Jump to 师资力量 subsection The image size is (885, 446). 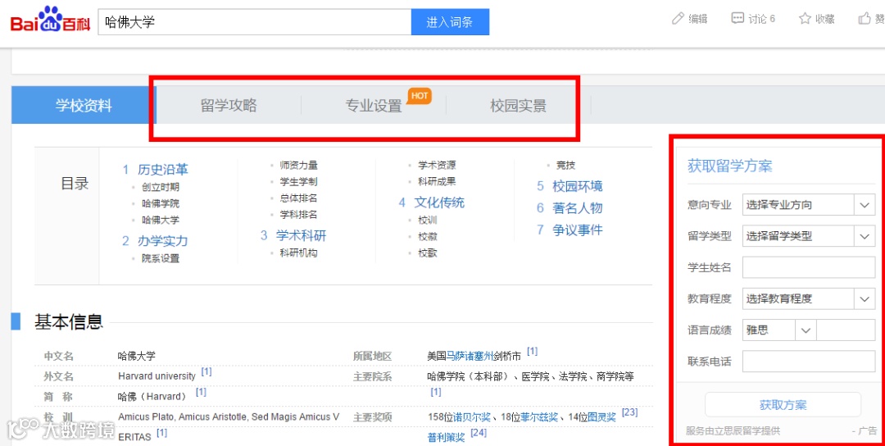(298, 165)
